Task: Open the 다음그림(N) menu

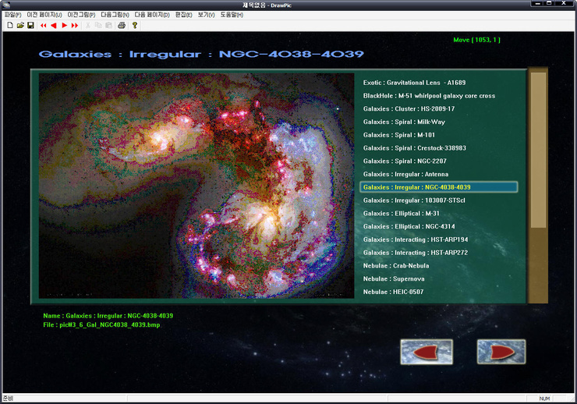Action: coord(115,15)
